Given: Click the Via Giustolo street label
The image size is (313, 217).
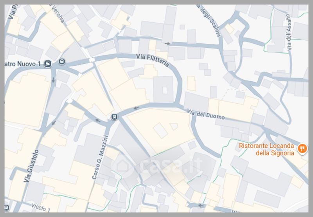Looking at the screenshot, I should [31, 166].
